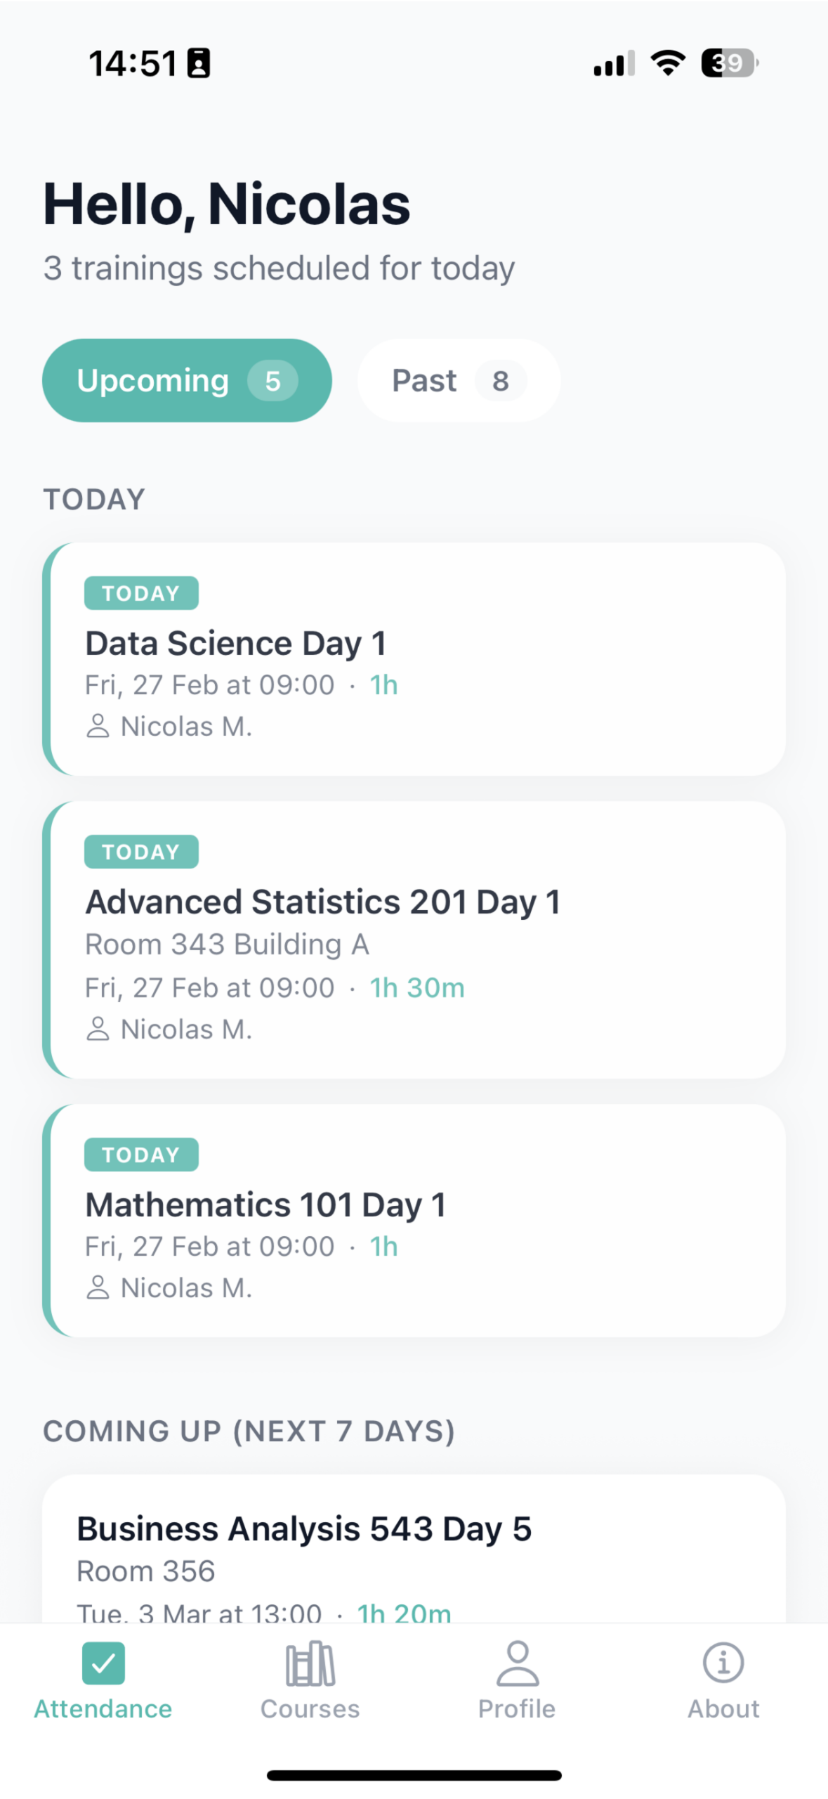Tap the battery indicator in status bar

729,63
